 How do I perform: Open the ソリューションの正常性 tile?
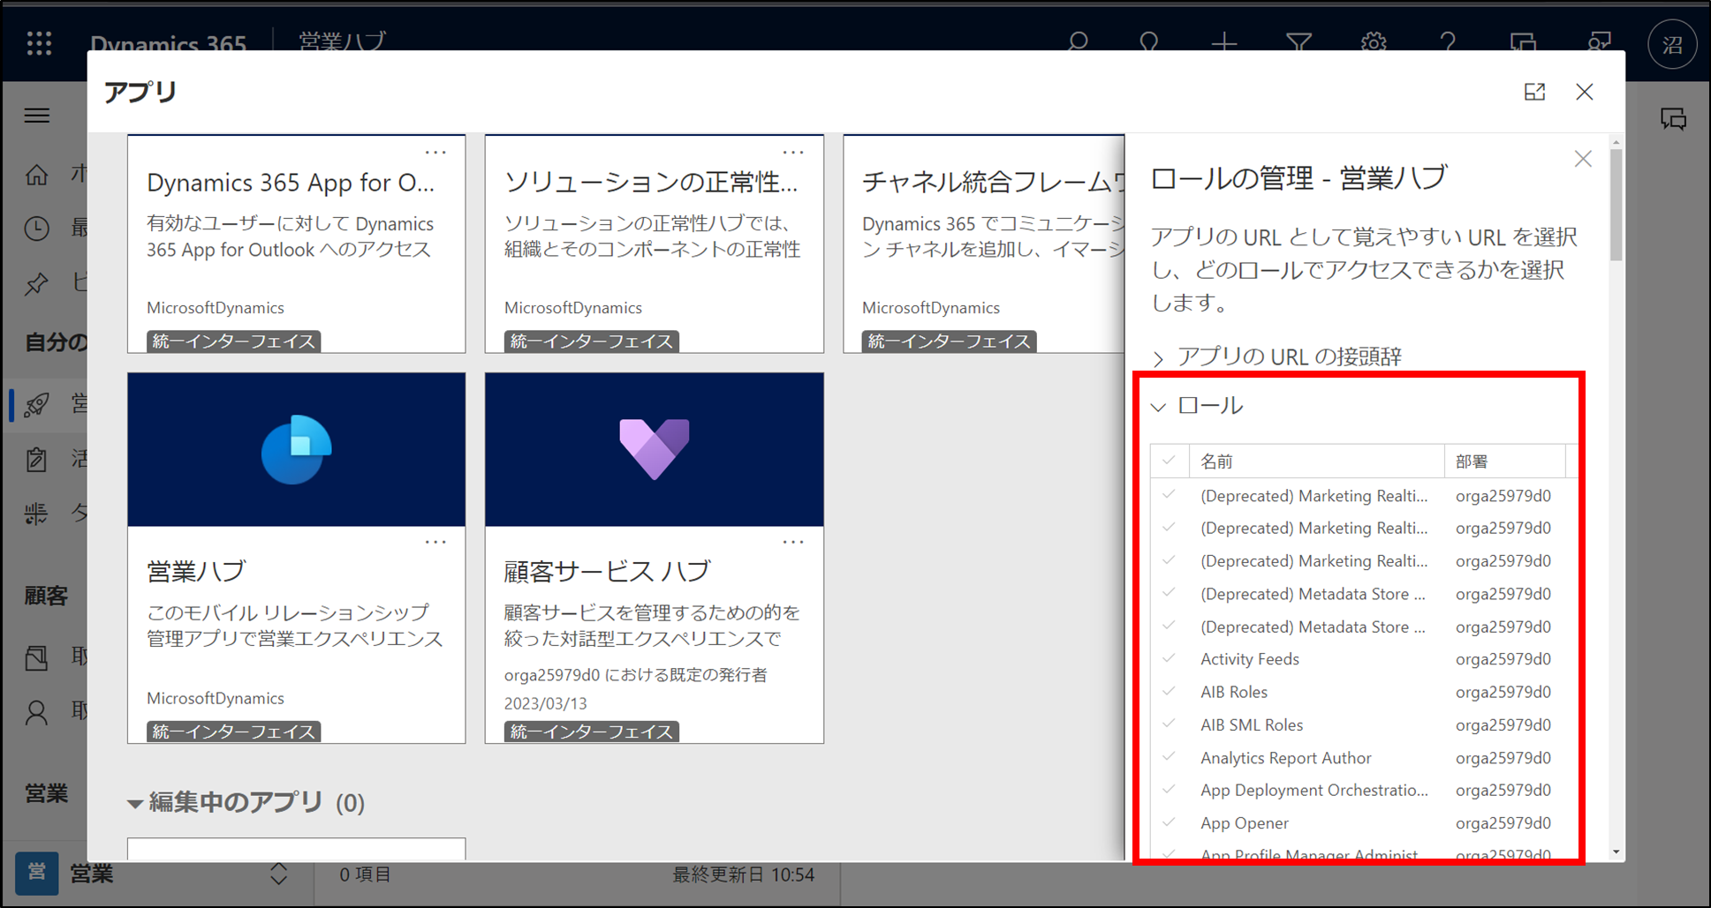pyautogui.click(x=654, y=244)
